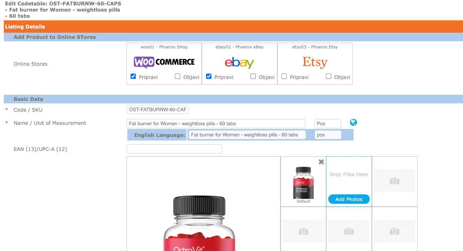The width and height of the screenshot is (463, 251).
Task: Focus the EAN (13)/UPC-A input field
Action: tap(174, 149)
